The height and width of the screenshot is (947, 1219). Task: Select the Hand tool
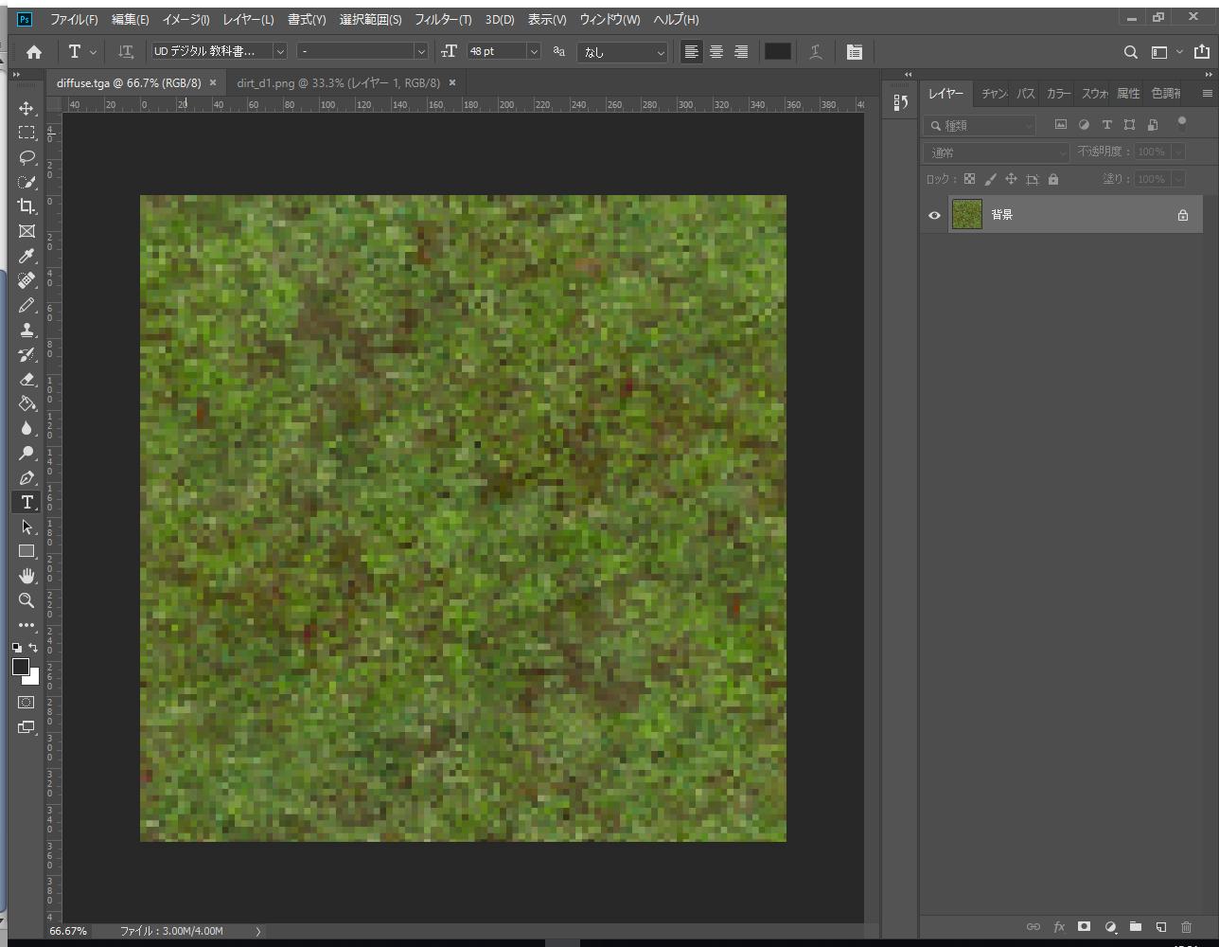pos(26,576)
